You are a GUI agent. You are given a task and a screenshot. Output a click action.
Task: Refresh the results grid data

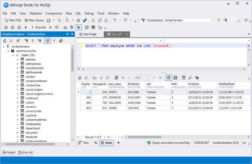[80, 78]
